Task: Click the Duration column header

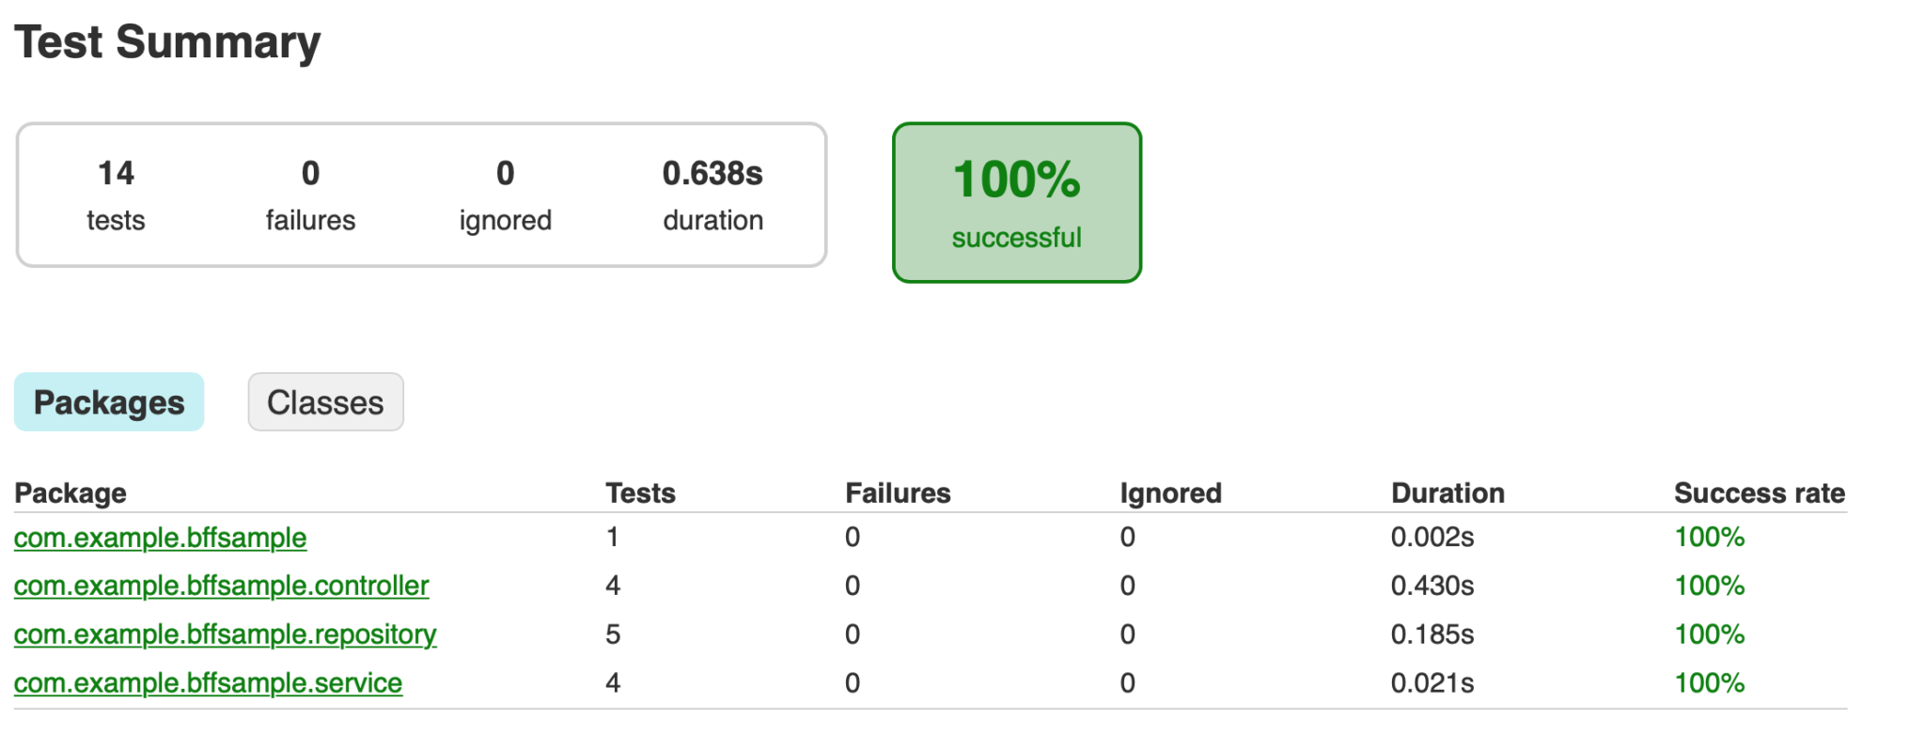Action: [1447, 492]
